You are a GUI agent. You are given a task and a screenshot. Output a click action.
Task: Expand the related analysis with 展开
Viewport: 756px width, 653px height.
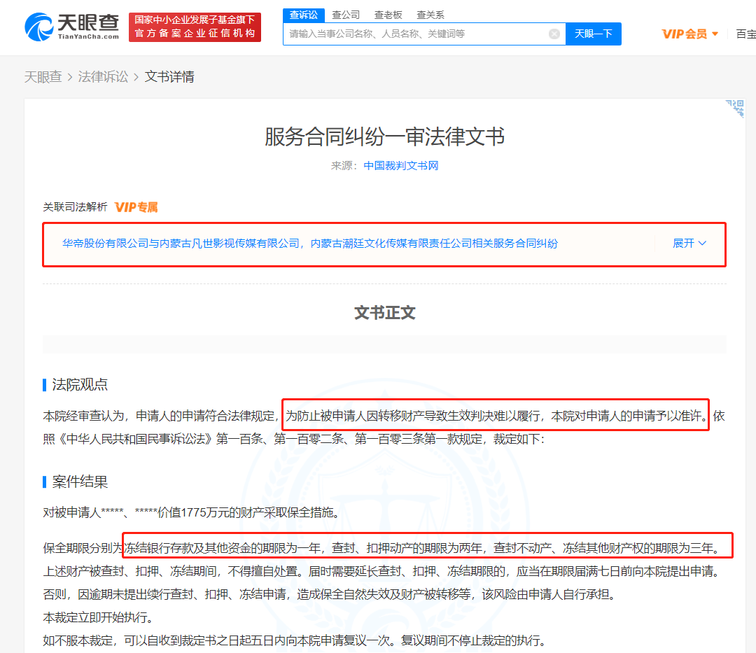(689, 244)
